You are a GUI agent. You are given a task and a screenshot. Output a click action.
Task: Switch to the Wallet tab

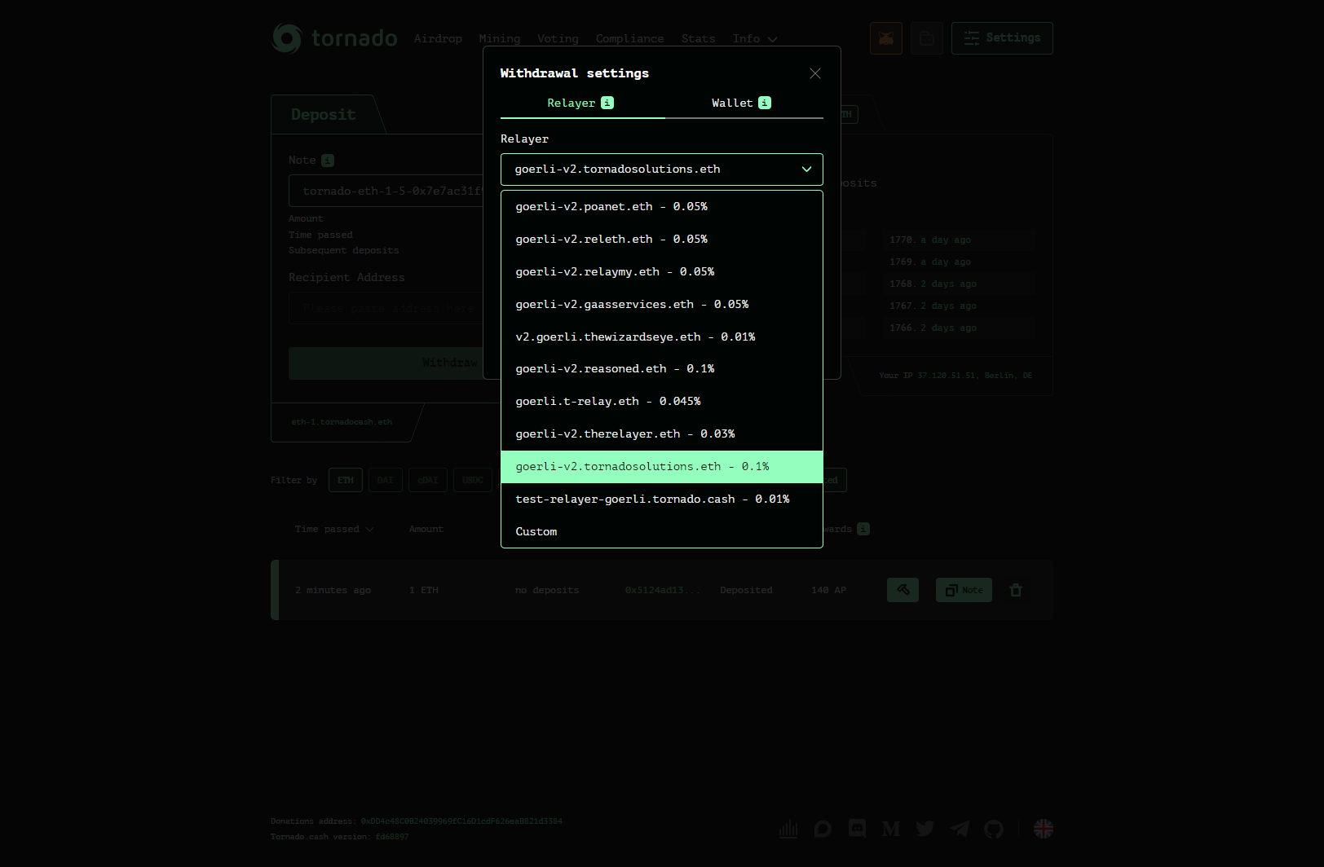744,103
